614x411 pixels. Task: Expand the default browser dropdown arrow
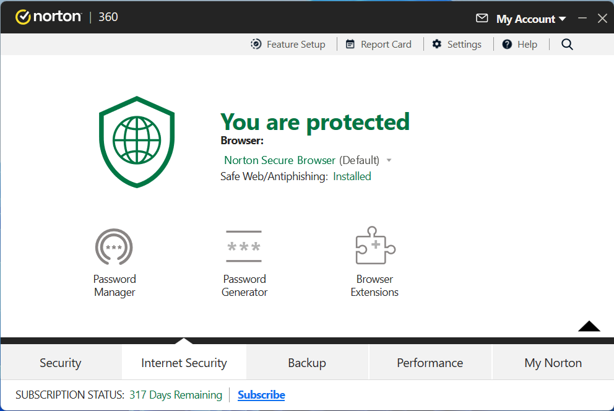pyautogui.click(x=389, y=160)
